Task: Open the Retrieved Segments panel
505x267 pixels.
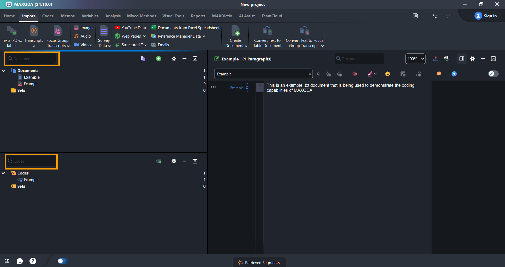Action: 259,263
